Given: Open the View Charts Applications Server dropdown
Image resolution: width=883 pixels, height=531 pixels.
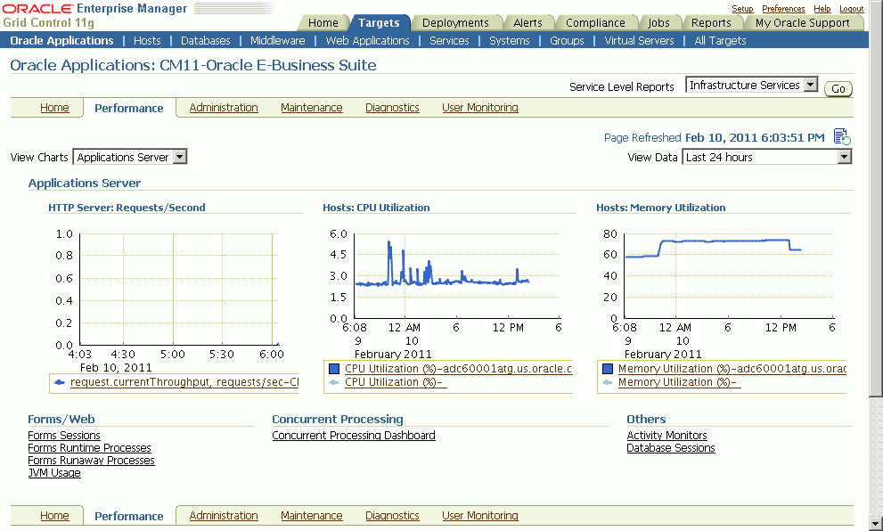Looking at the screenshot, I should 129,157.
